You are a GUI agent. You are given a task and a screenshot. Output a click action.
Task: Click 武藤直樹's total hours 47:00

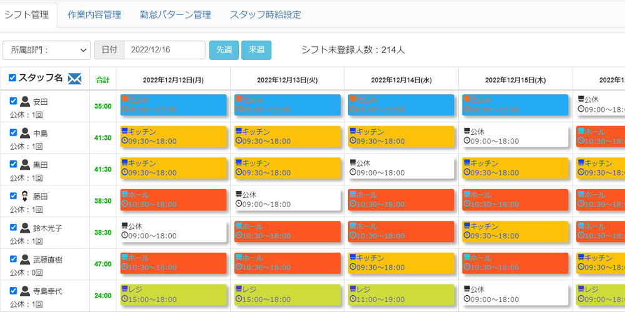point(103,264)
